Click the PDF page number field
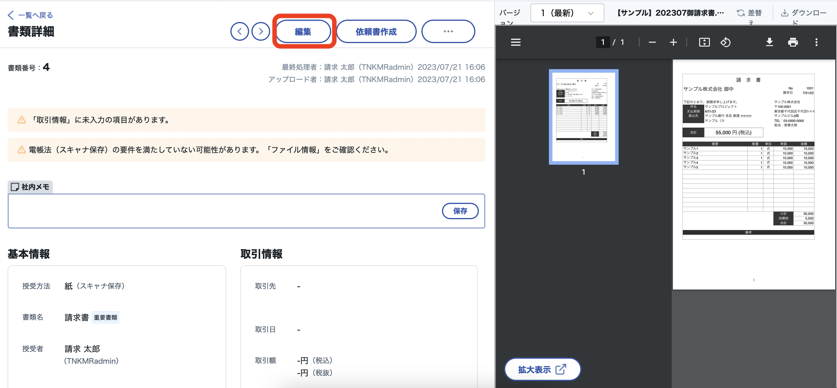This screenshot has height=388, width=837. 603,42
